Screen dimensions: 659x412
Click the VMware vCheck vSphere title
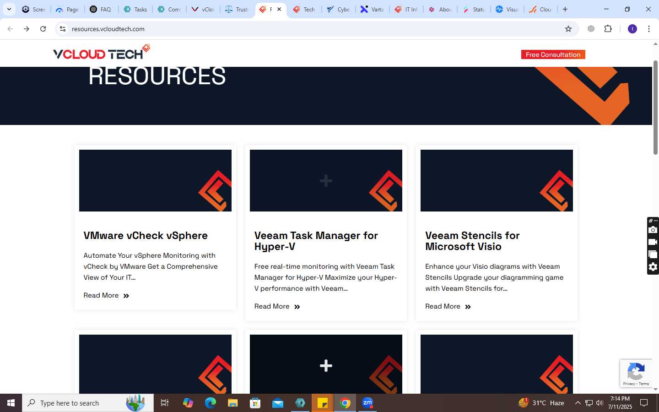pos(146,235)
